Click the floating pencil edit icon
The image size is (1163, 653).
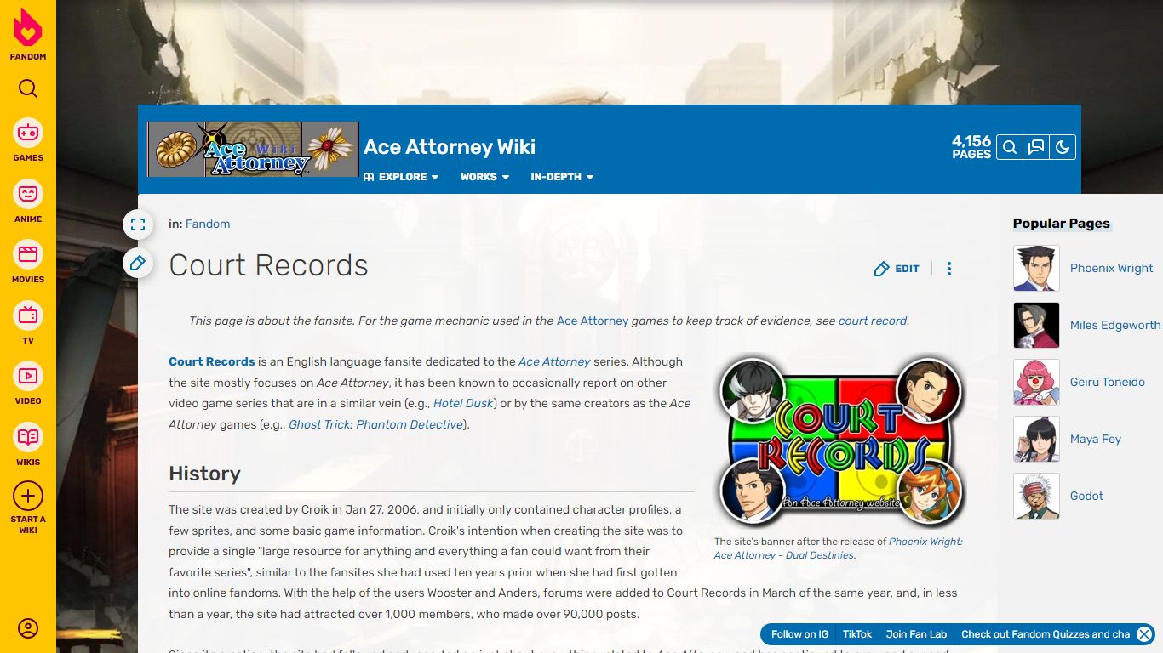click(x=138, y=263)
